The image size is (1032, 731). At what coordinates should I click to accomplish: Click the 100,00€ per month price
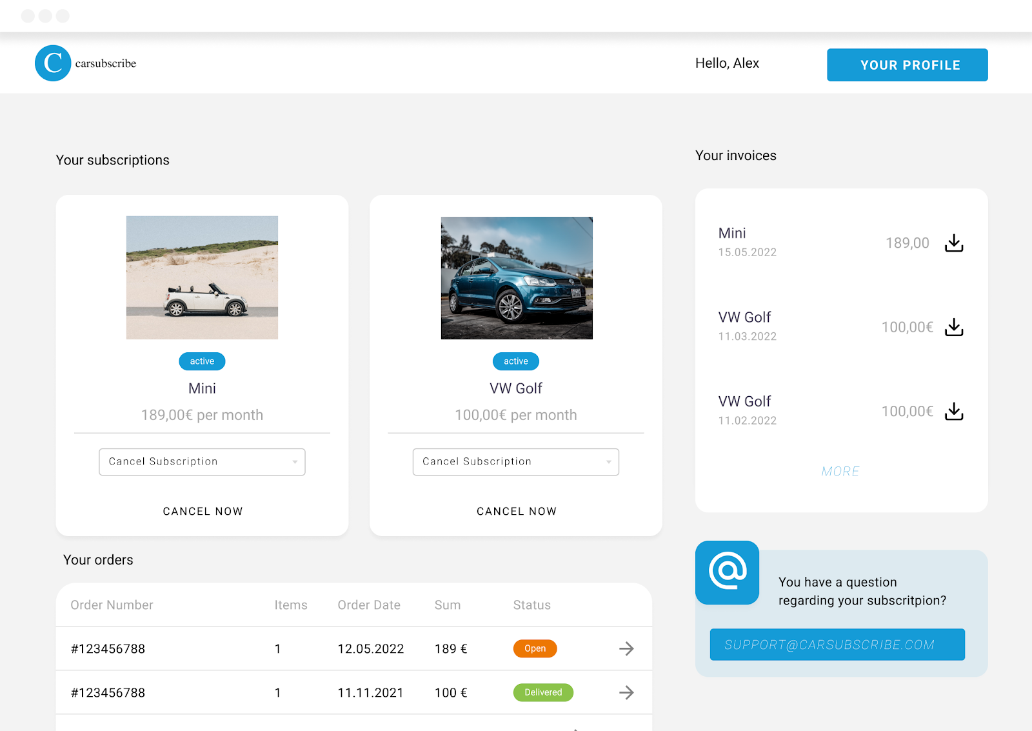(516, 415)
